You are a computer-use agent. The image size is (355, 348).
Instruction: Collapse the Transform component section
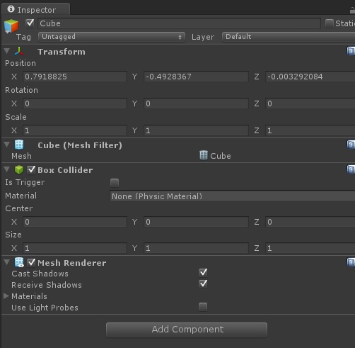(x=7, y=51)
